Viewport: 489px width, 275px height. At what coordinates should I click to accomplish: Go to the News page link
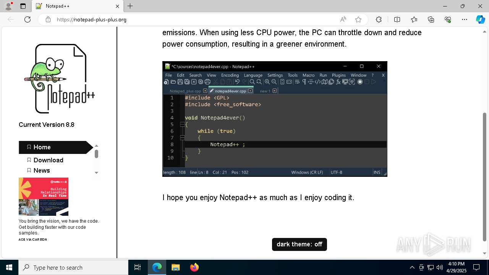coord(42,170)
